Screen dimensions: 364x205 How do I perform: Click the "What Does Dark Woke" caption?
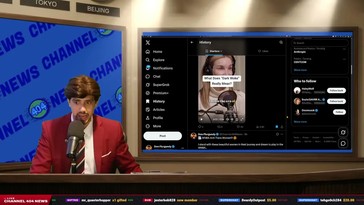pos(222,81)
